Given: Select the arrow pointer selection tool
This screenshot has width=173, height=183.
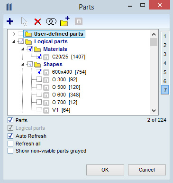Looking at the screenshot, I should [24, 21].
